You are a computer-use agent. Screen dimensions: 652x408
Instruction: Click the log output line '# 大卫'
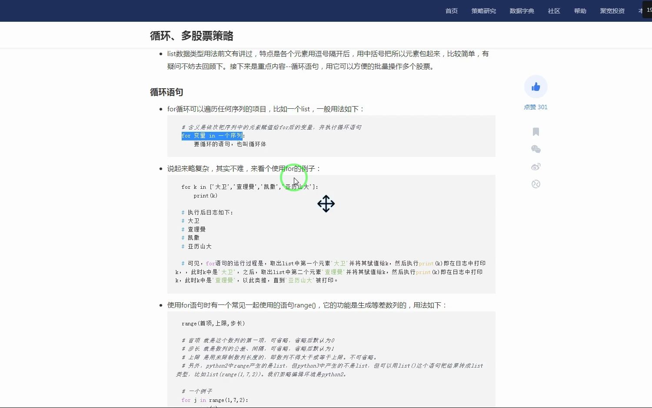coord(190,221)
